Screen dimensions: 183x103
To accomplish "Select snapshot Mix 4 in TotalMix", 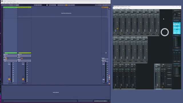I will pos(176,41).
